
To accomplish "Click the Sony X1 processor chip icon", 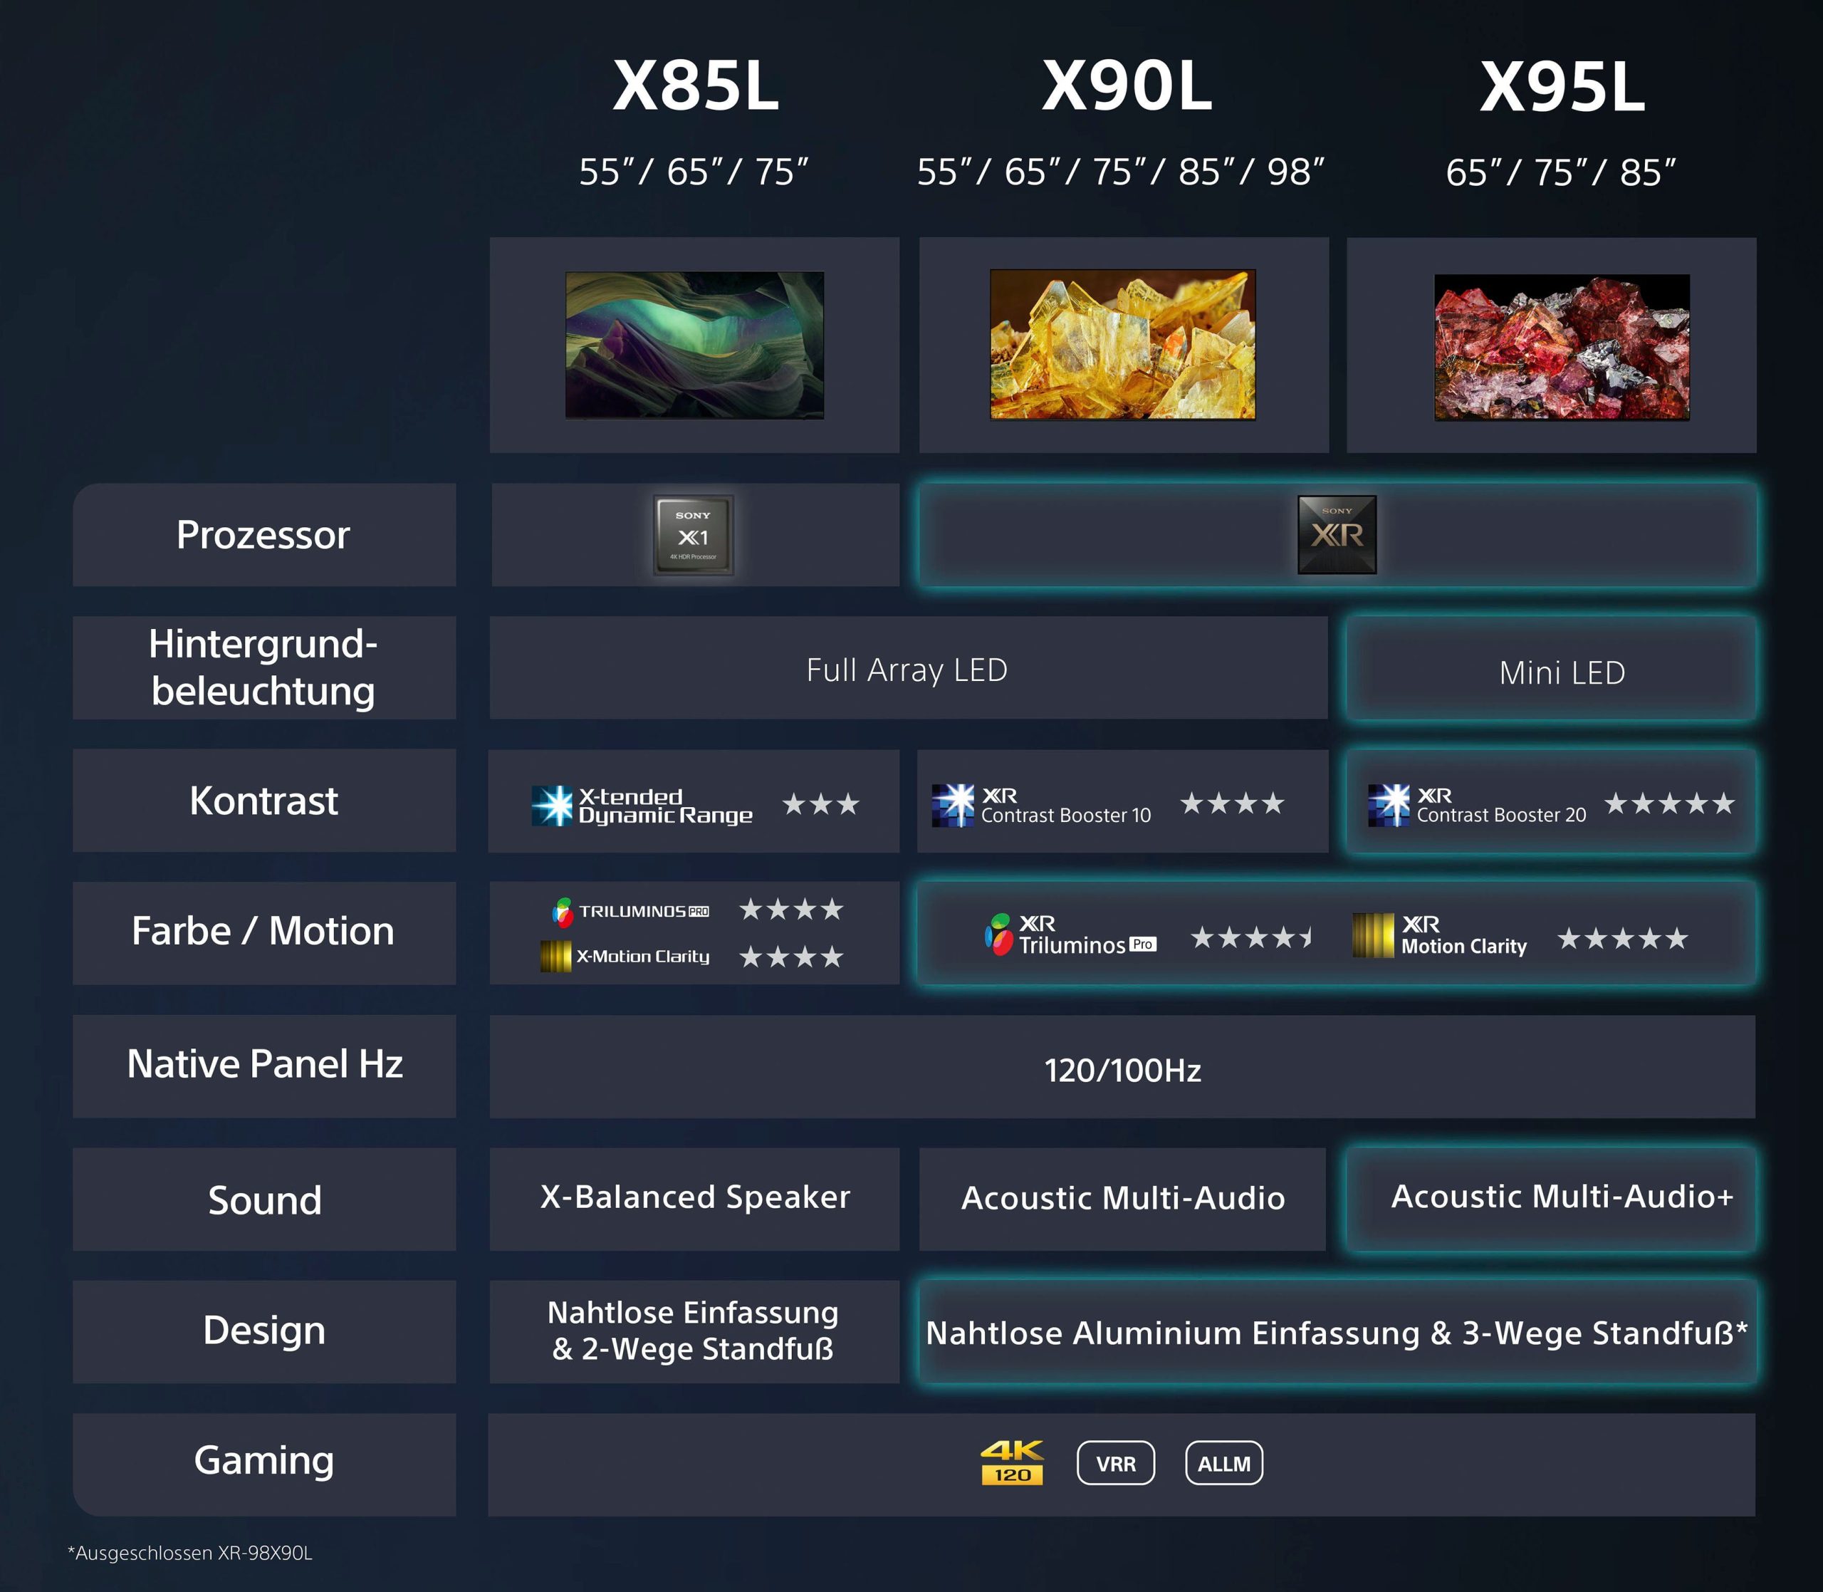I will pyautogui.click(x=694, y=535).
